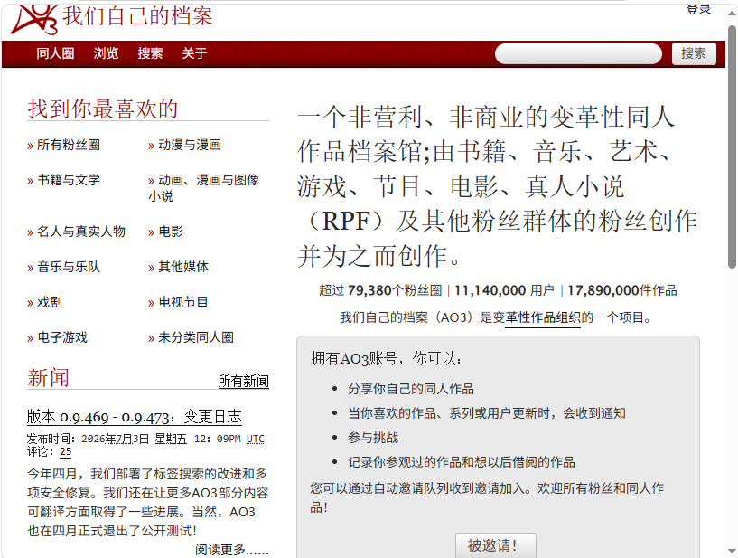Click the UTC abbreviation in post date

point(256,440)
